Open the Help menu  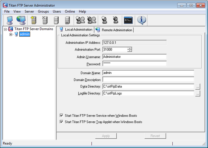(82, 11)
